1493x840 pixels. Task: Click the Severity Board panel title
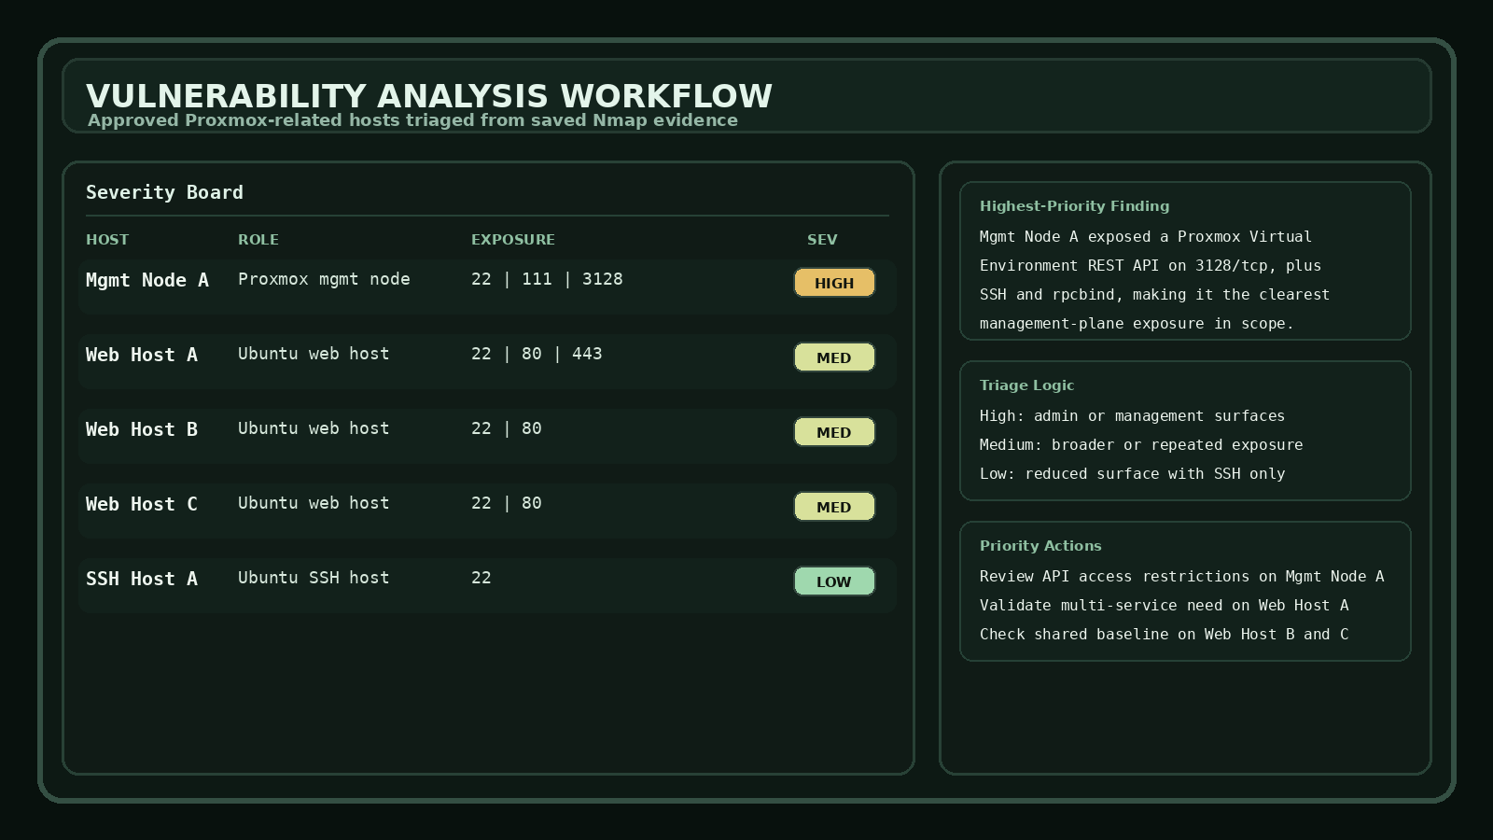164,192
